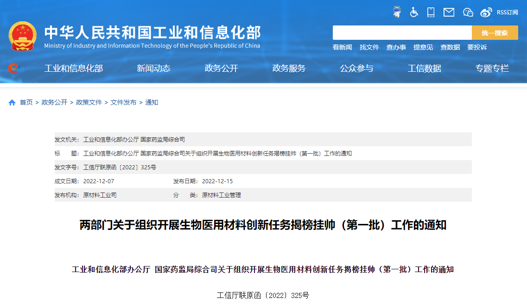This screenshot has height=304, width=527.
Task: Click the 发布日期 value 2022-12-15
Action: point(217,181)
